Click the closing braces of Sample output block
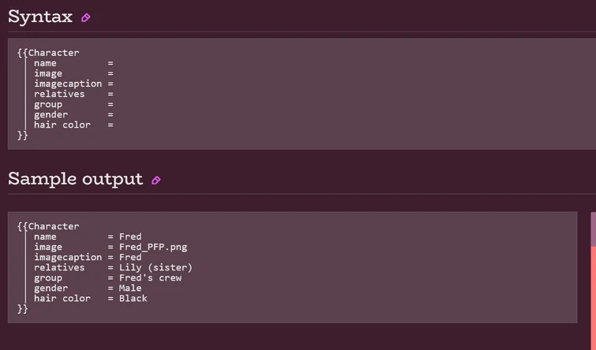Image resolution: width=596 pixels, height=350 pixels. [22, 308]
